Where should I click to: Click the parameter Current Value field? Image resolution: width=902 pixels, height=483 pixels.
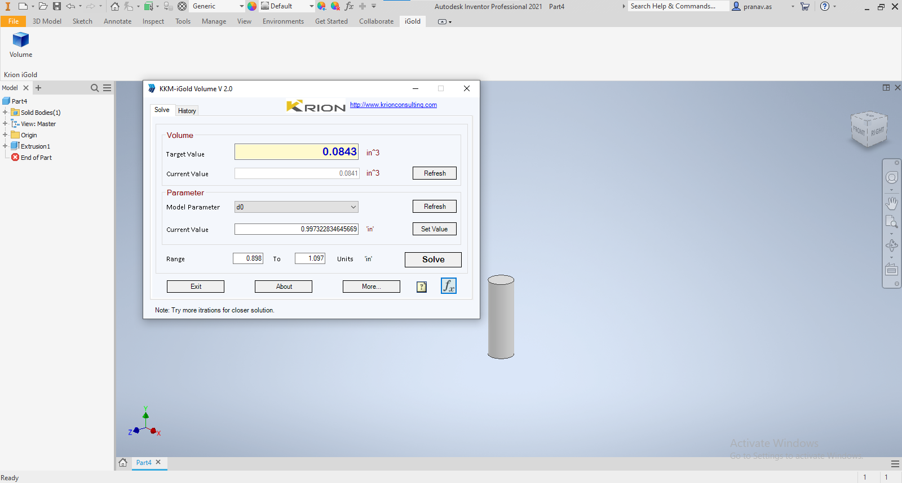click(297, 229)
